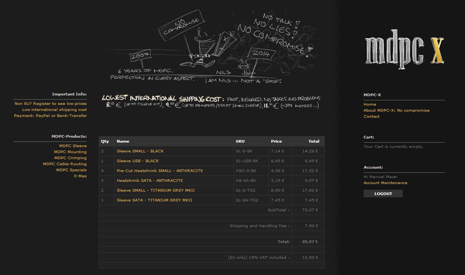Screen dimensions: 465x275
Task: Open the Home link
Action: click(x=370, y=104)
